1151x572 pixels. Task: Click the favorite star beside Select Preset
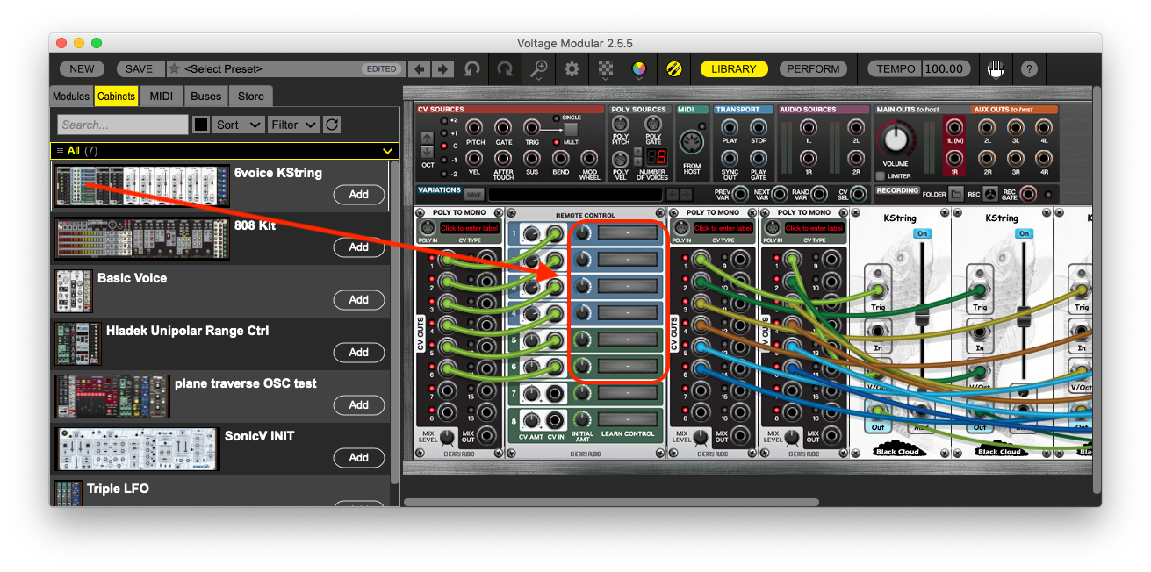click(x=175, y=68)
